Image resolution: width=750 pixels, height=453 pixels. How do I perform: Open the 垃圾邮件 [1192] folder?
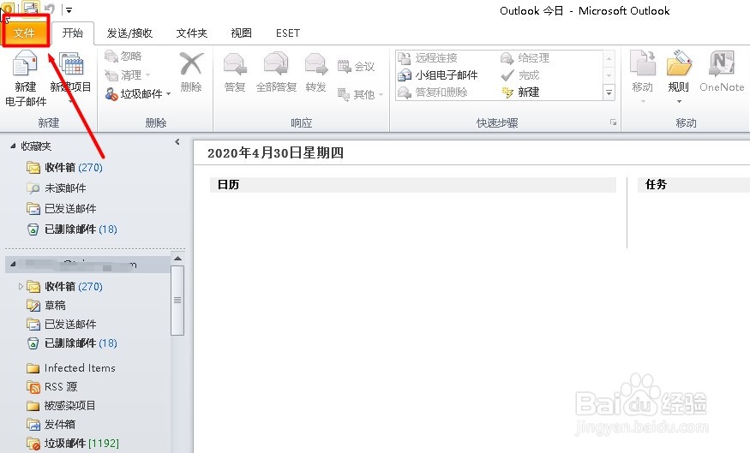click(73, 443)
